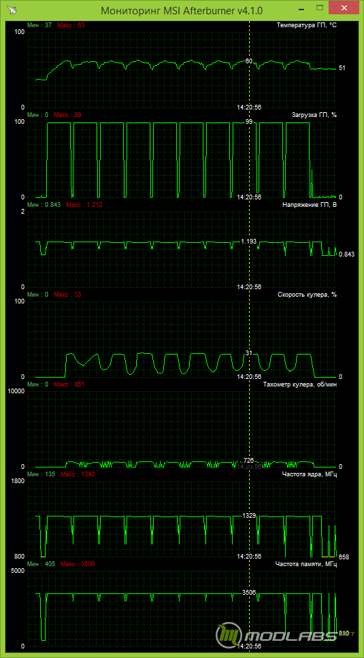Select the 'Загрузка ГП, %' graph title
Screen dimensions: 364x658
(314, 115)
